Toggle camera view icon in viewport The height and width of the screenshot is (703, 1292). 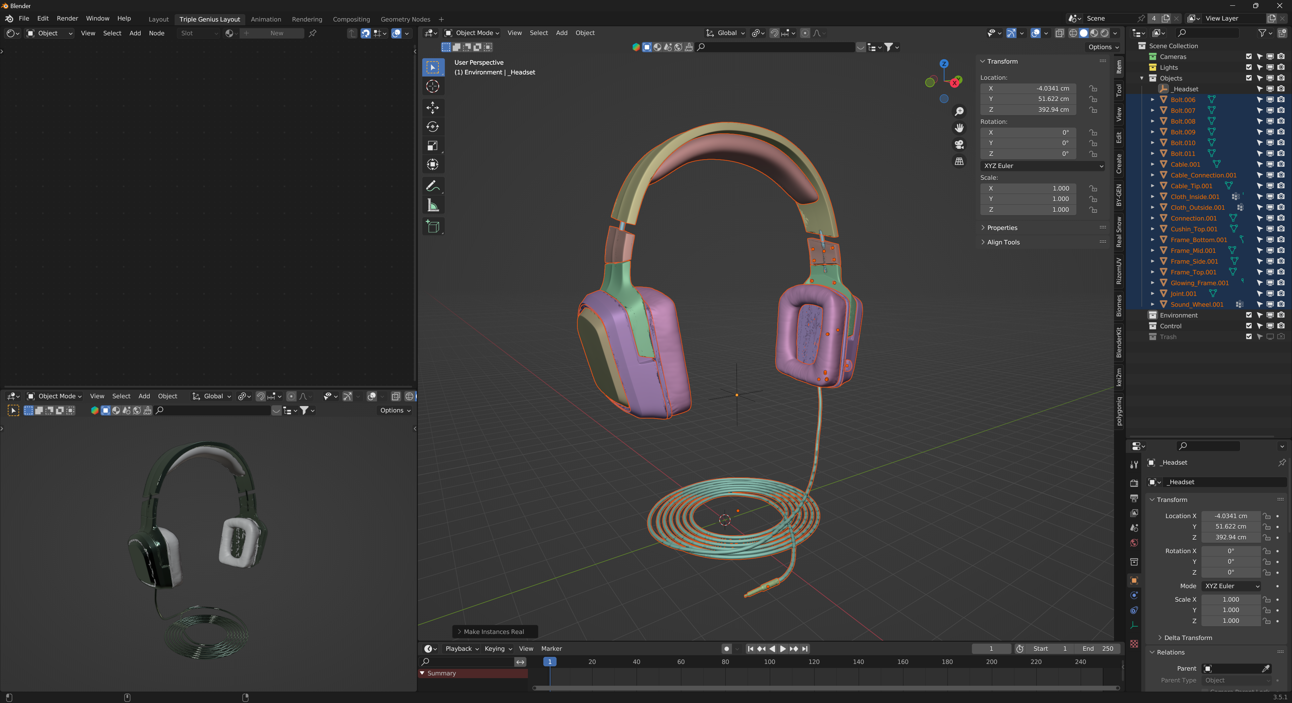pos(959,144)
